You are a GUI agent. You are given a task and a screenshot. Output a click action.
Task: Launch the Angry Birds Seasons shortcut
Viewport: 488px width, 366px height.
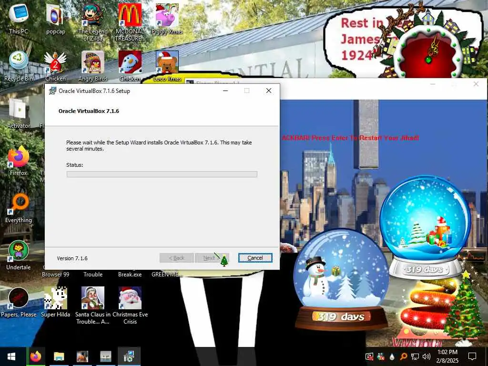point(93,66)
